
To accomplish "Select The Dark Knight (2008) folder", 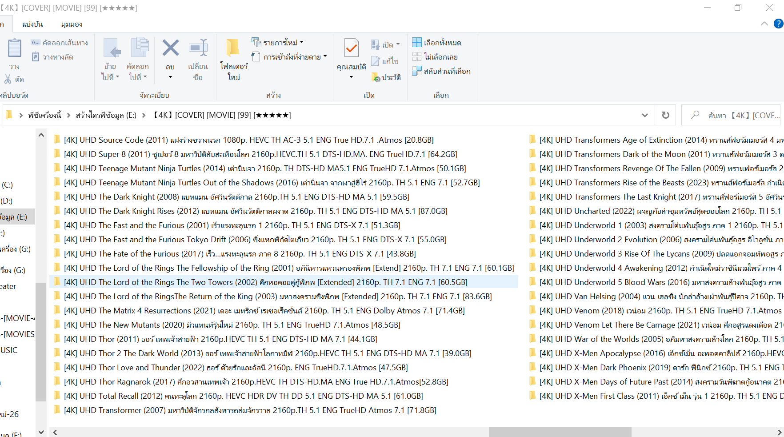I will [236, 196].
